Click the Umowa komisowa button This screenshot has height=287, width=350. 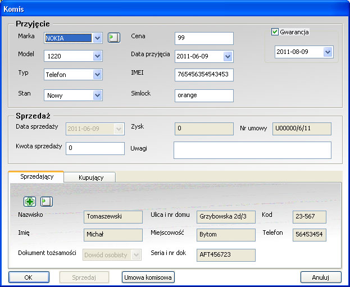(x=148, y=277)
